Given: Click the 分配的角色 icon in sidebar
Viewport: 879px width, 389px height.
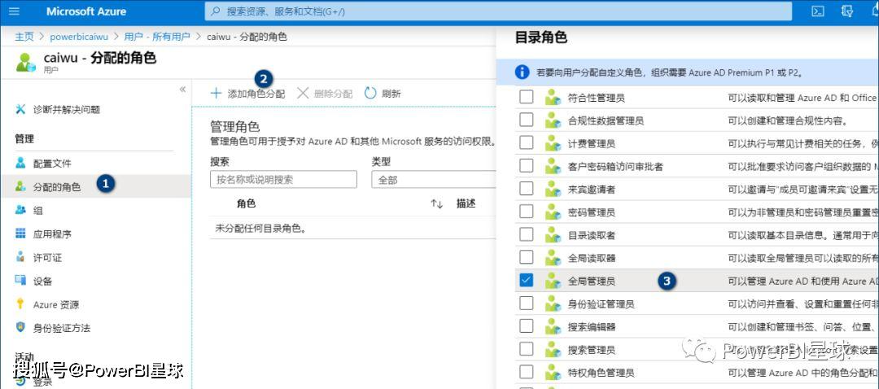Looking at the screenshot, I should pos(20,186).
